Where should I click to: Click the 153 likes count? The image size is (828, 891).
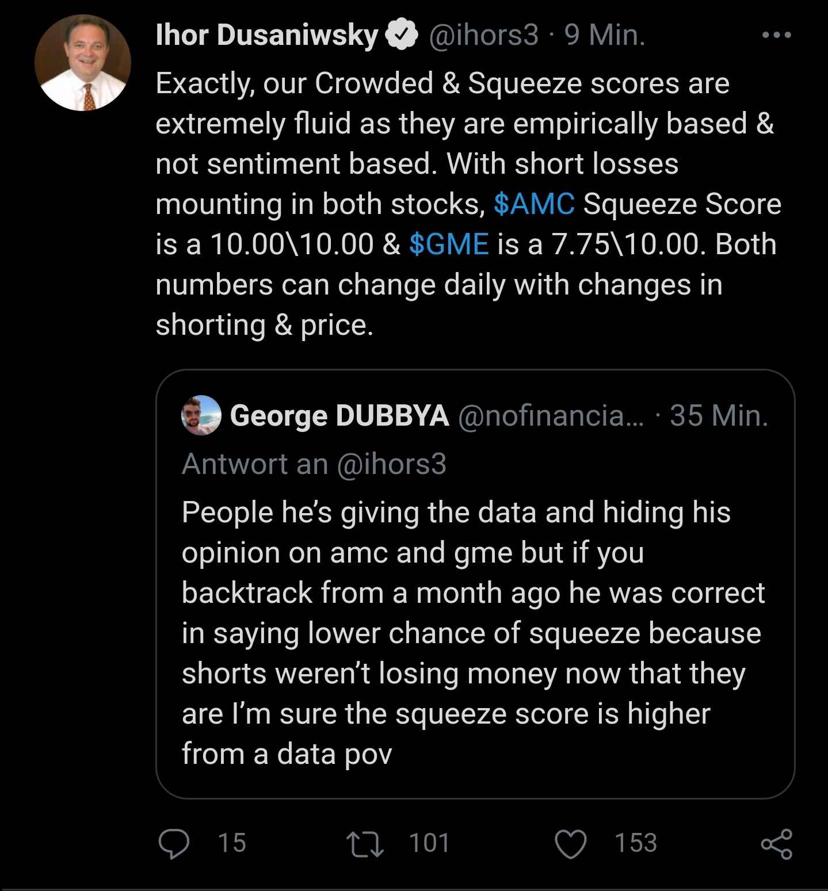click(x=635, y=843)
